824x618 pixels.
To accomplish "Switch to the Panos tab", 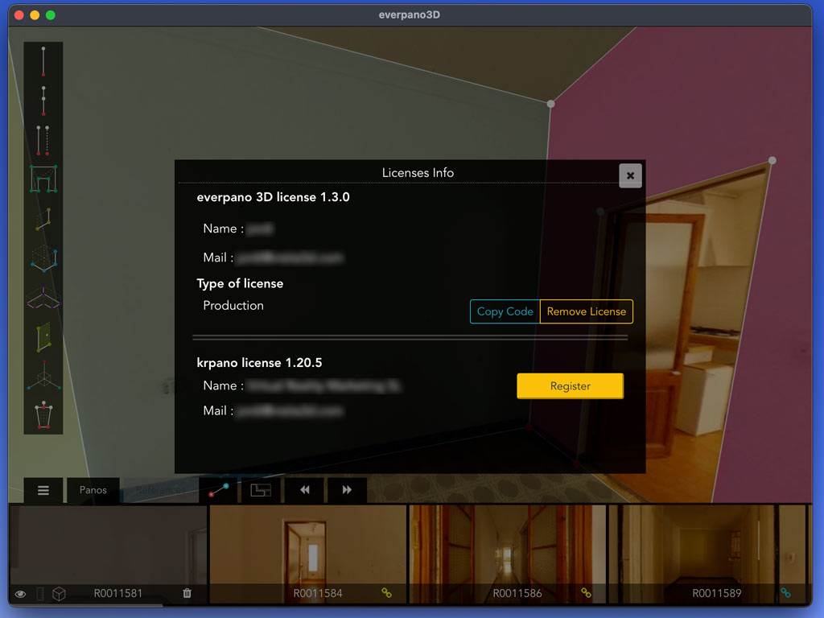I will click(93, 490).
